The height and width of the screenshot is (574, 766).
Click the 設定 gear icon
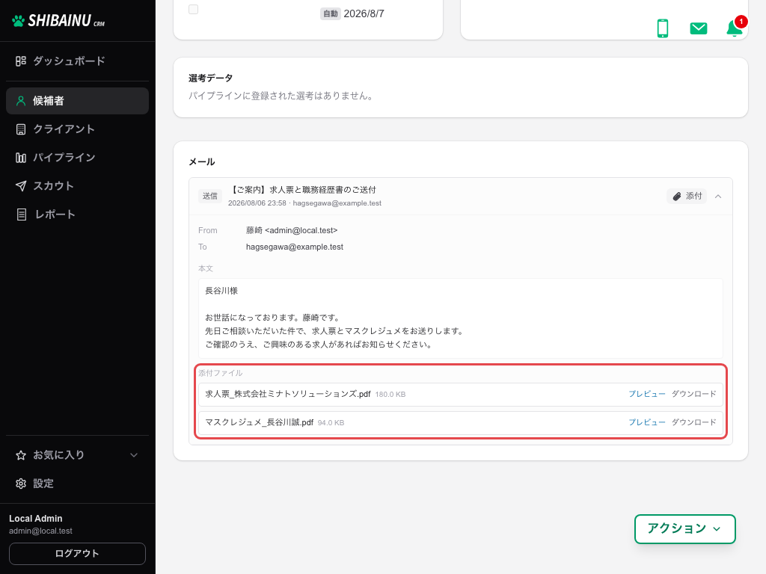point(20,484)
